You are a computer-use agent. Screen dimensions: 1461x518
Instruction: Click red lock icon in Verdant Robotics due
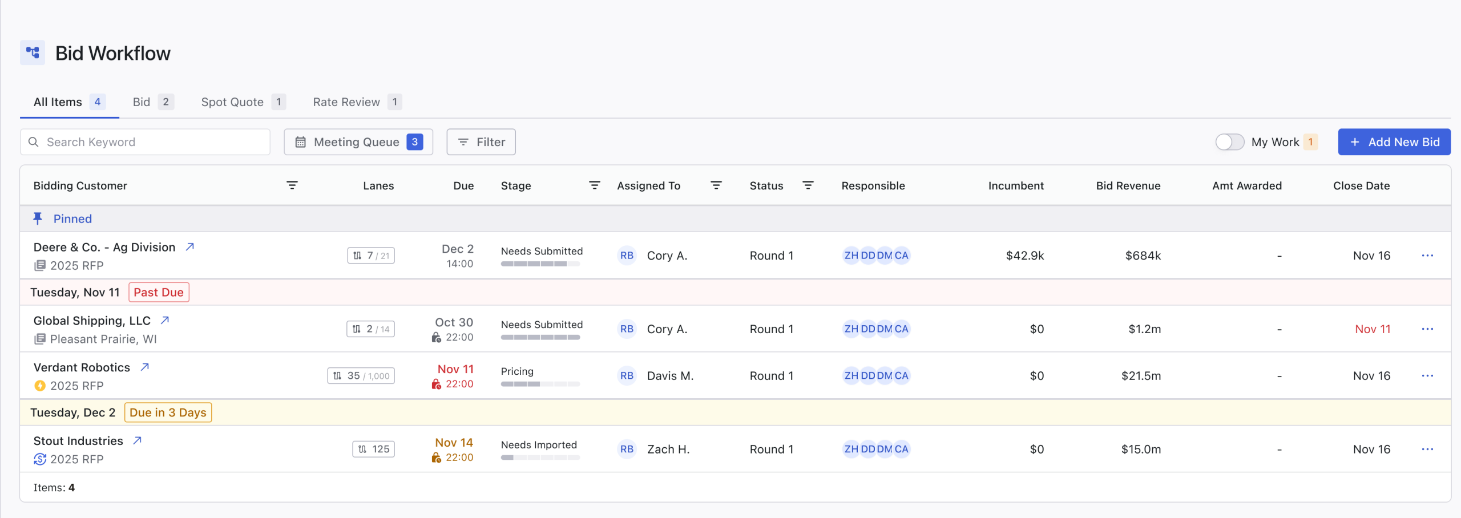tap(437, 385)
